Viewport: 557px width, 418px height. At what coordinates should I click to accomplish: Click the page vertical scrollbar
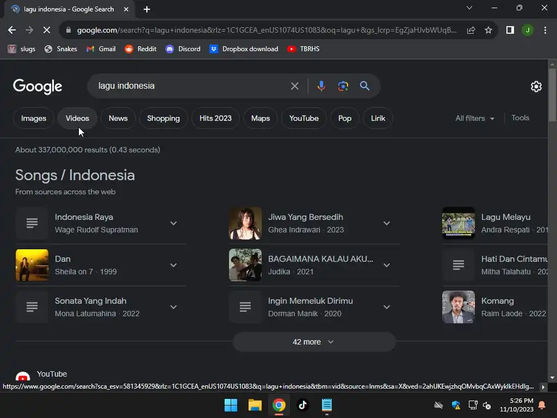[x=552, y=96]
